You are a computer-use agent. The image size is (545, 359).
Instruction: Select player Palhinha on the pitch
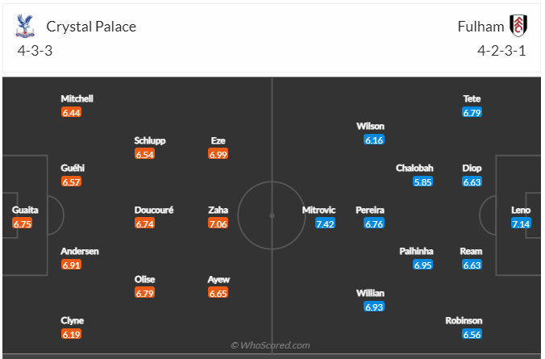pyautogui.click(x=417, y=251)
